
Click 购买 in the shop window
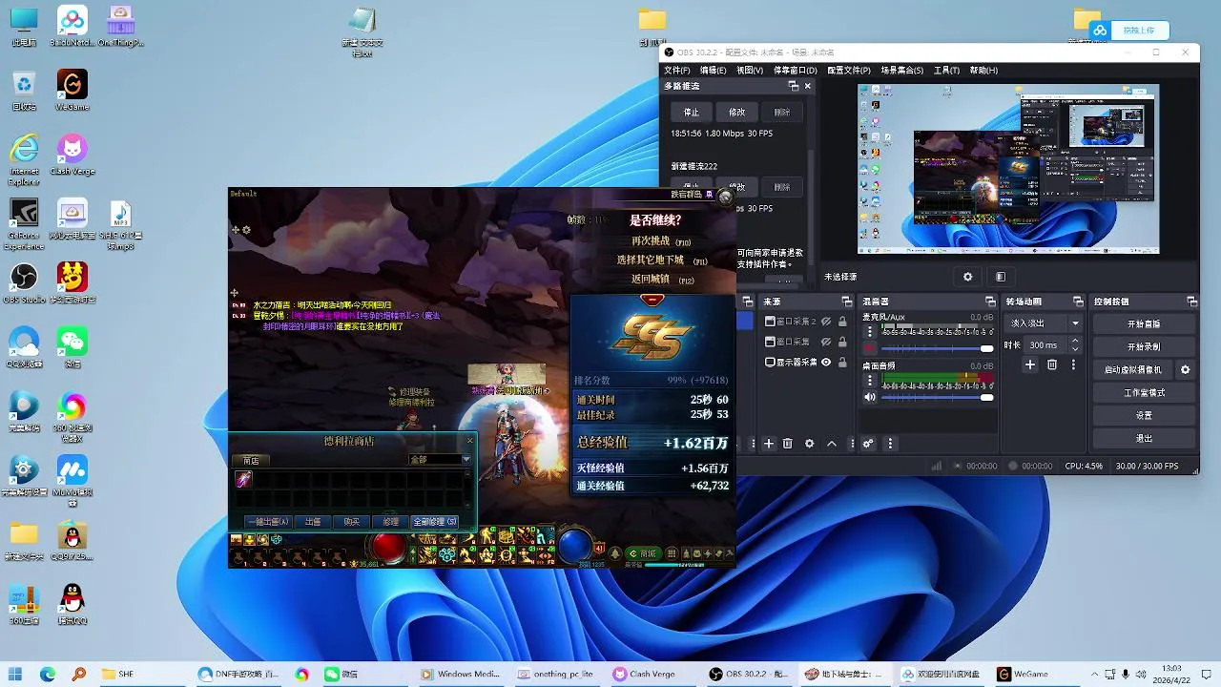pyautogui.click(x=352, y=522)
